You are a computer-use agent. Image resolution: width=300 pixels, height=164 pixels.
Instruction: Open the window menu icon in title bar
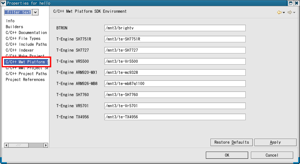pos(3,3)
